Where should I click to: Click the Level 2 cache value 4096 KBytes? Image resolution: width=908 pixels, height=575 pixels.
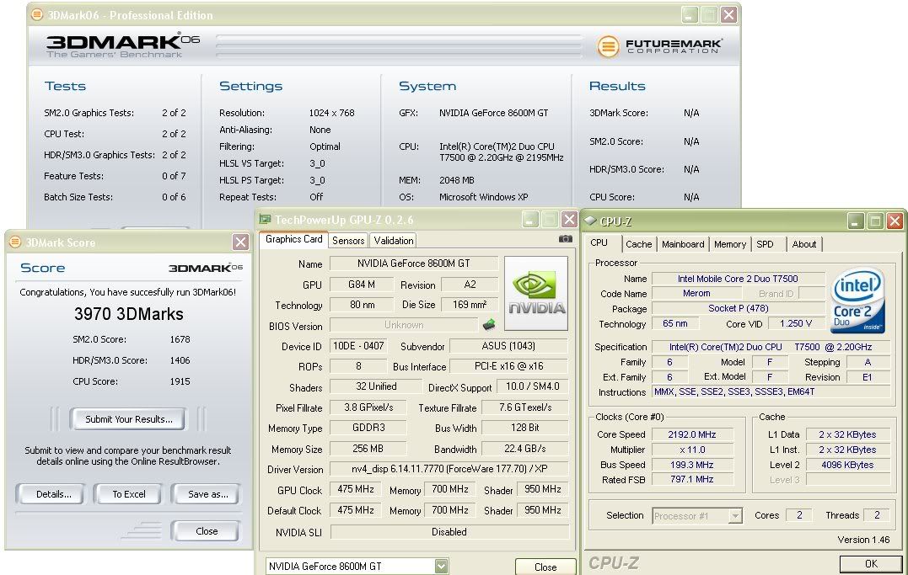point(847,465)
